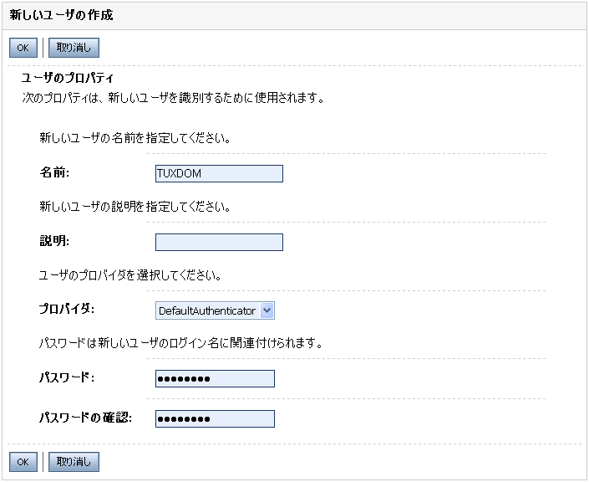The height and width of the screenshot is (482, 589).
Task: Click into the empty 説明 description field
Action: click(x=219, y=242)
